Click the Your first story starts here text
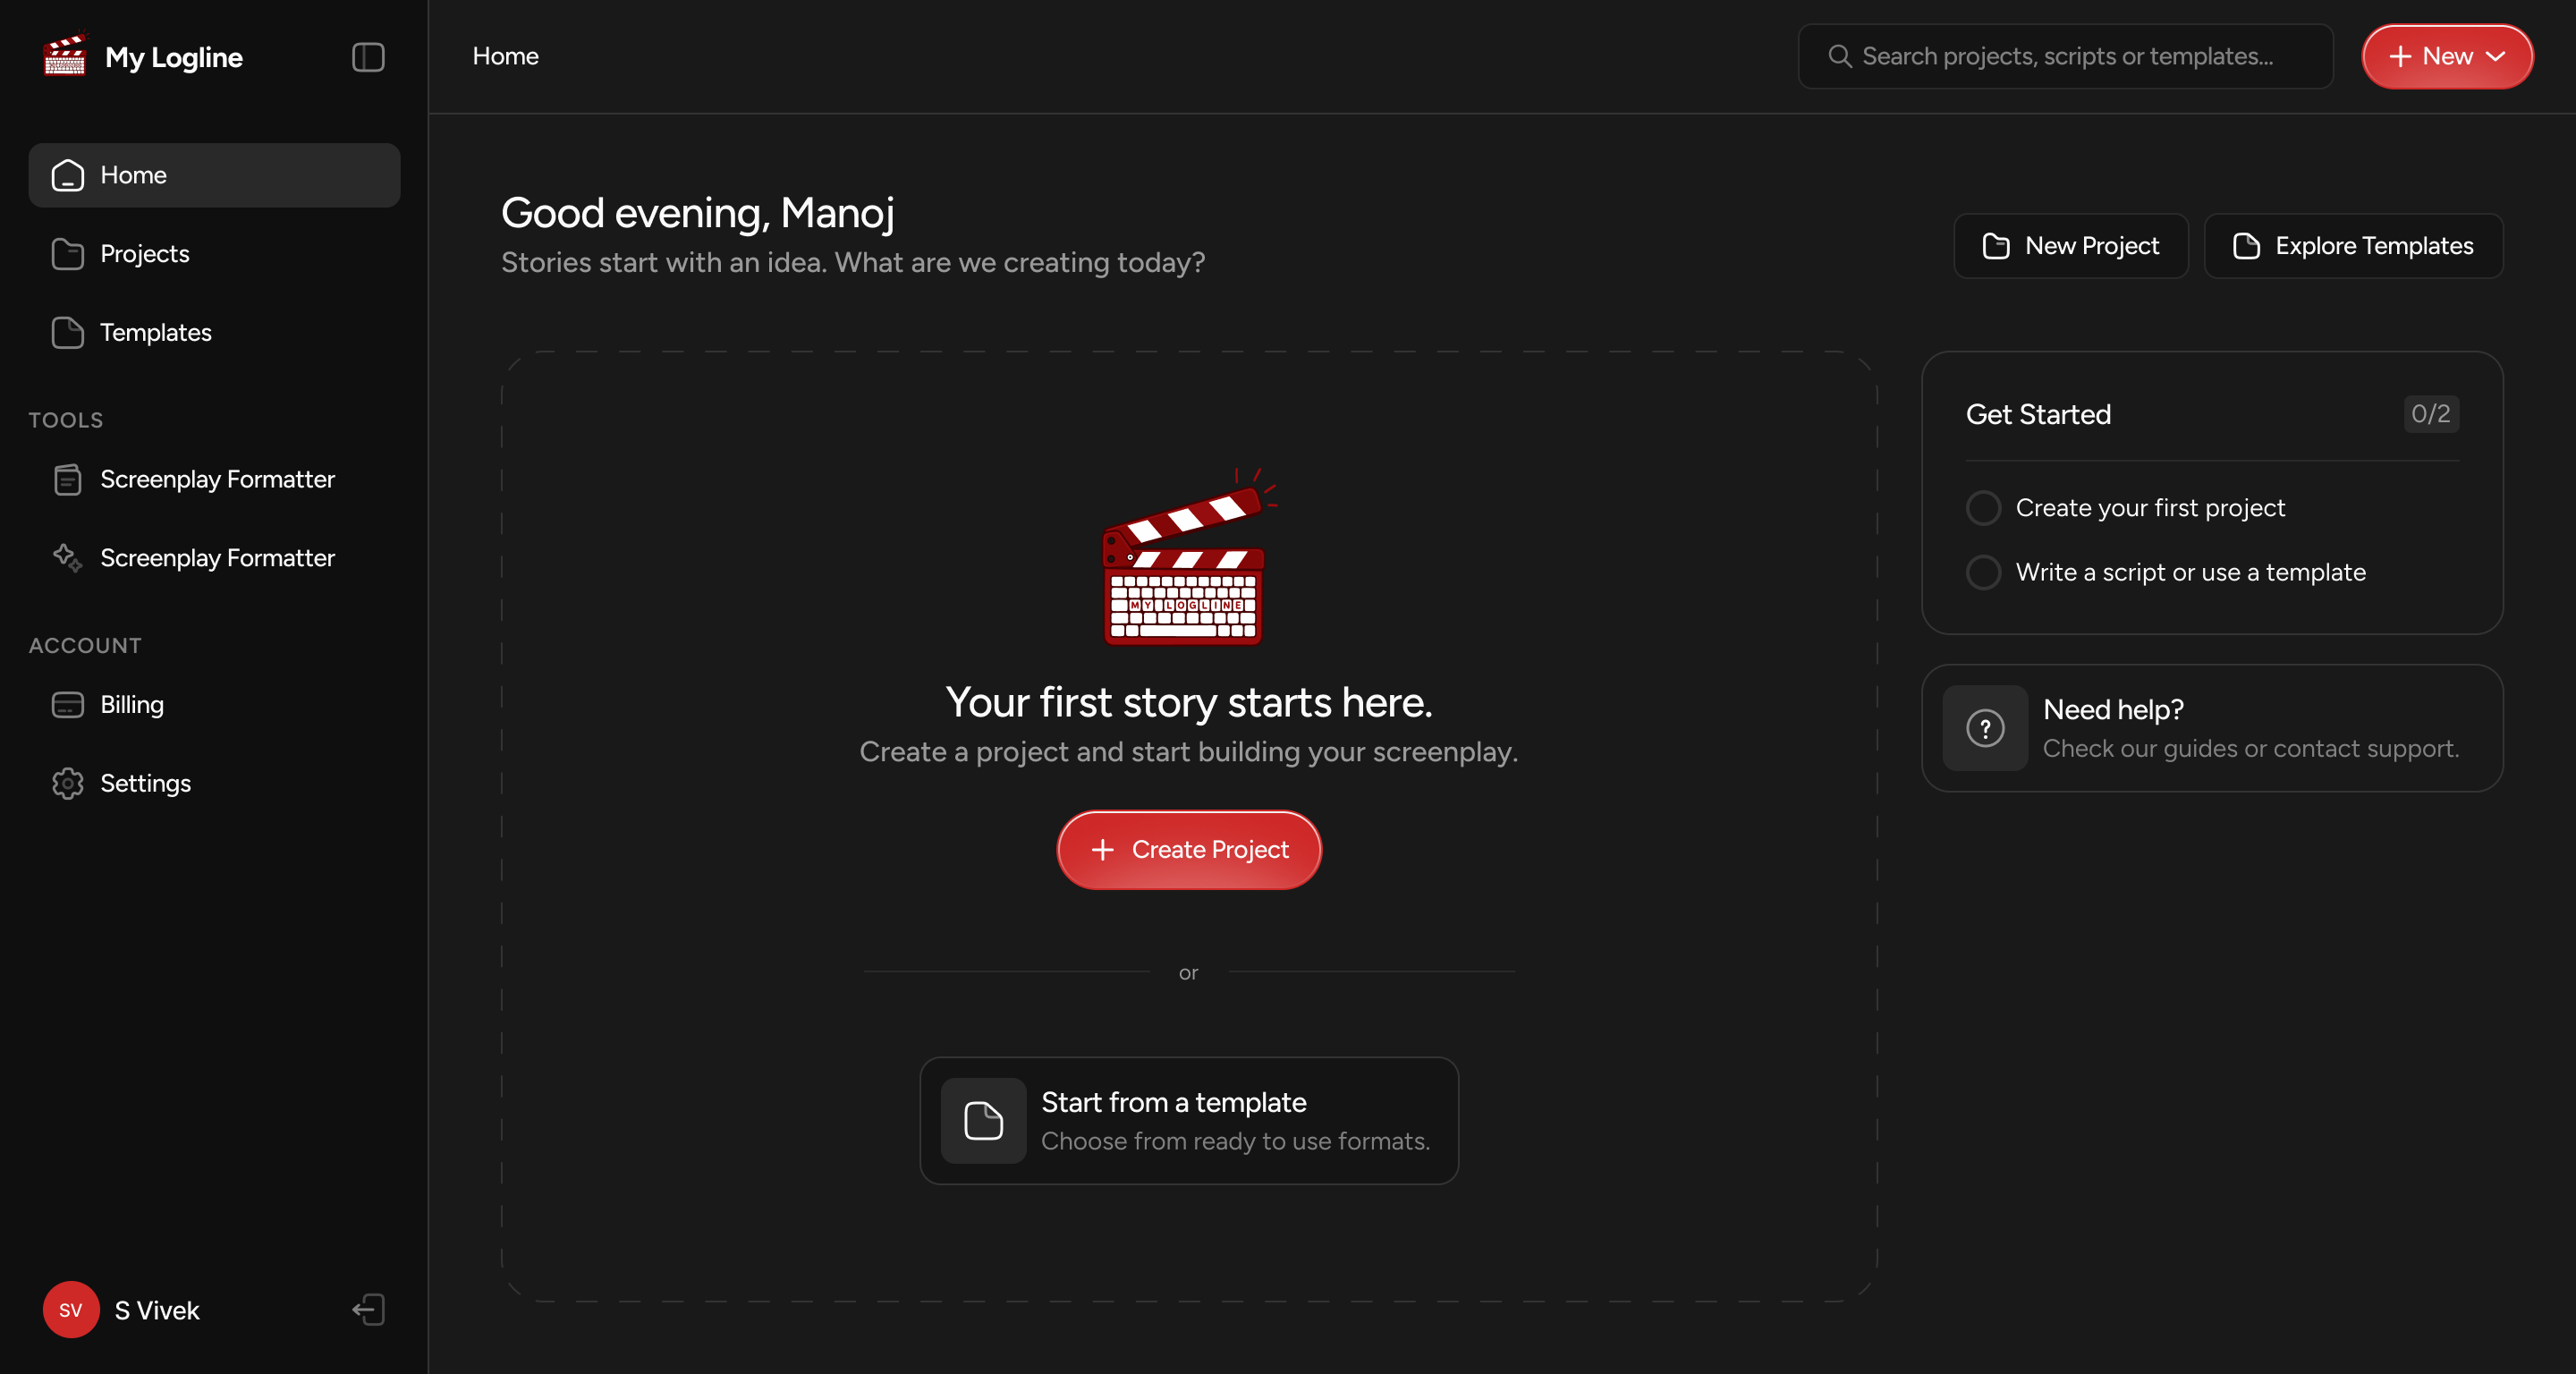The width and height of the screenshot is (2576, 1374). coord(1189,702)
